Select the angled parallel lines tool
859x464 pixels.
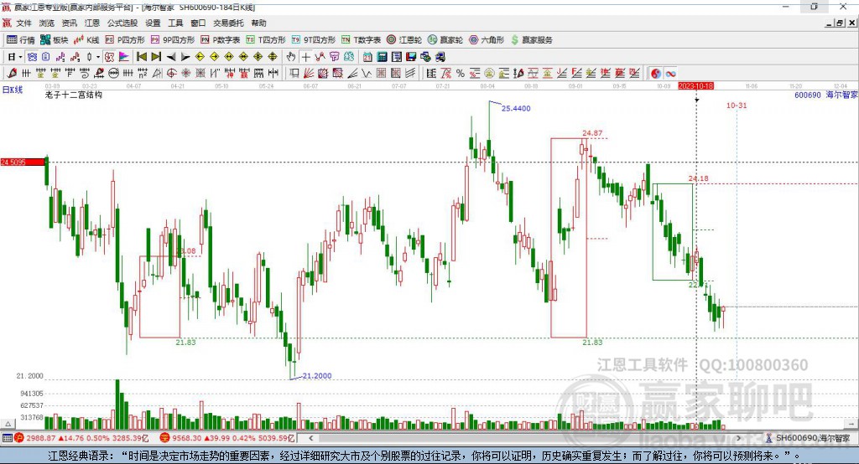[x=409, y=74]
